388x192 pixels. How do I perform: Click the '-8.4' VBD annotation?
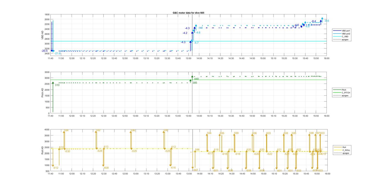tap(313, 21)
